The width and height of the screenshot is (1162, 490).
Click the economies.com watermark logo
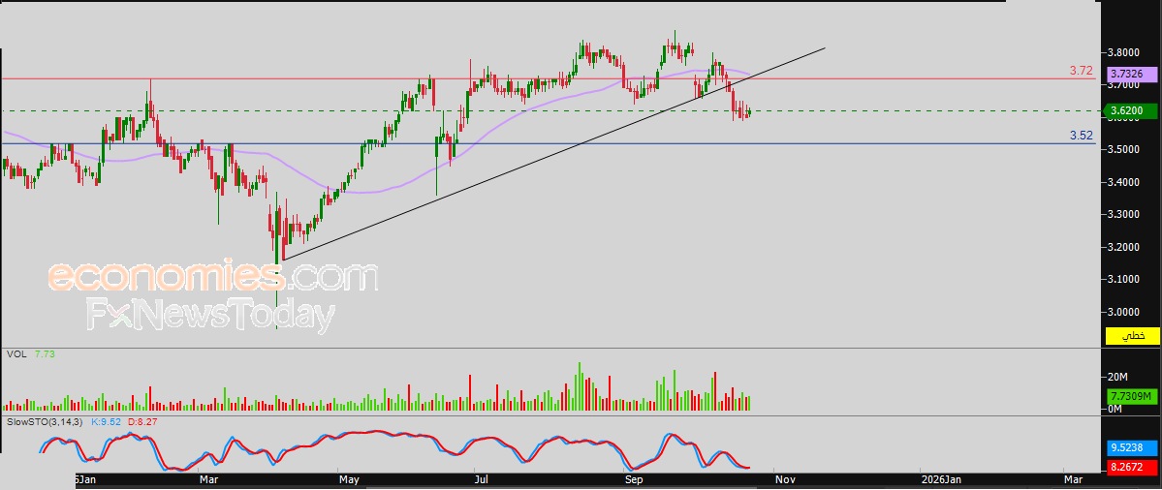212,278
